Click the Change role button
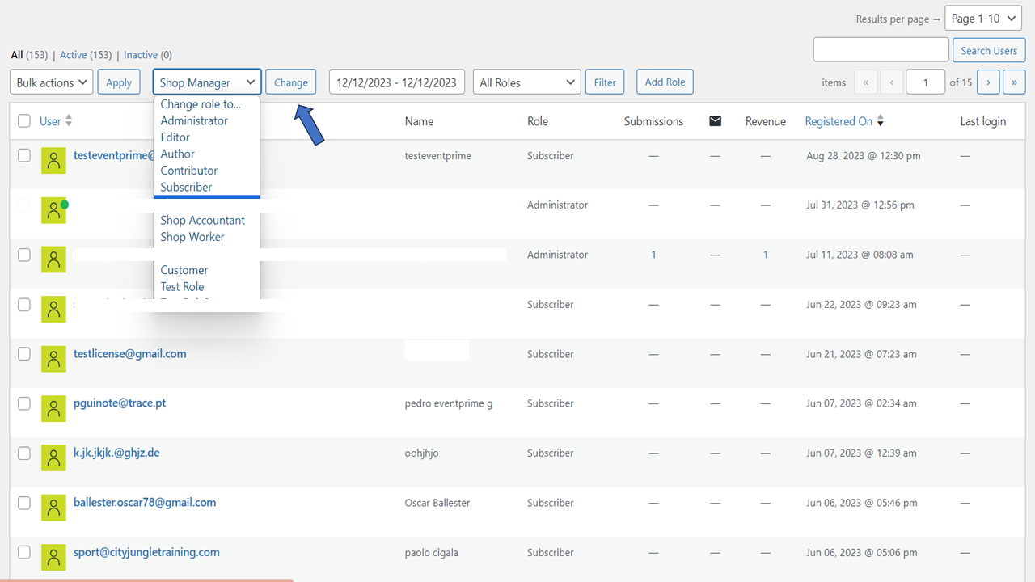Screen dimensions: 1035x582 point(290,82)
